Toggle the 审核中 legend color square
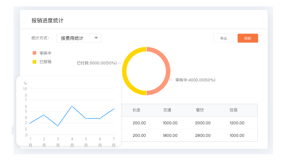Viewport: 287px width, 161px height. pyautogui.click(x=35, y=53)
